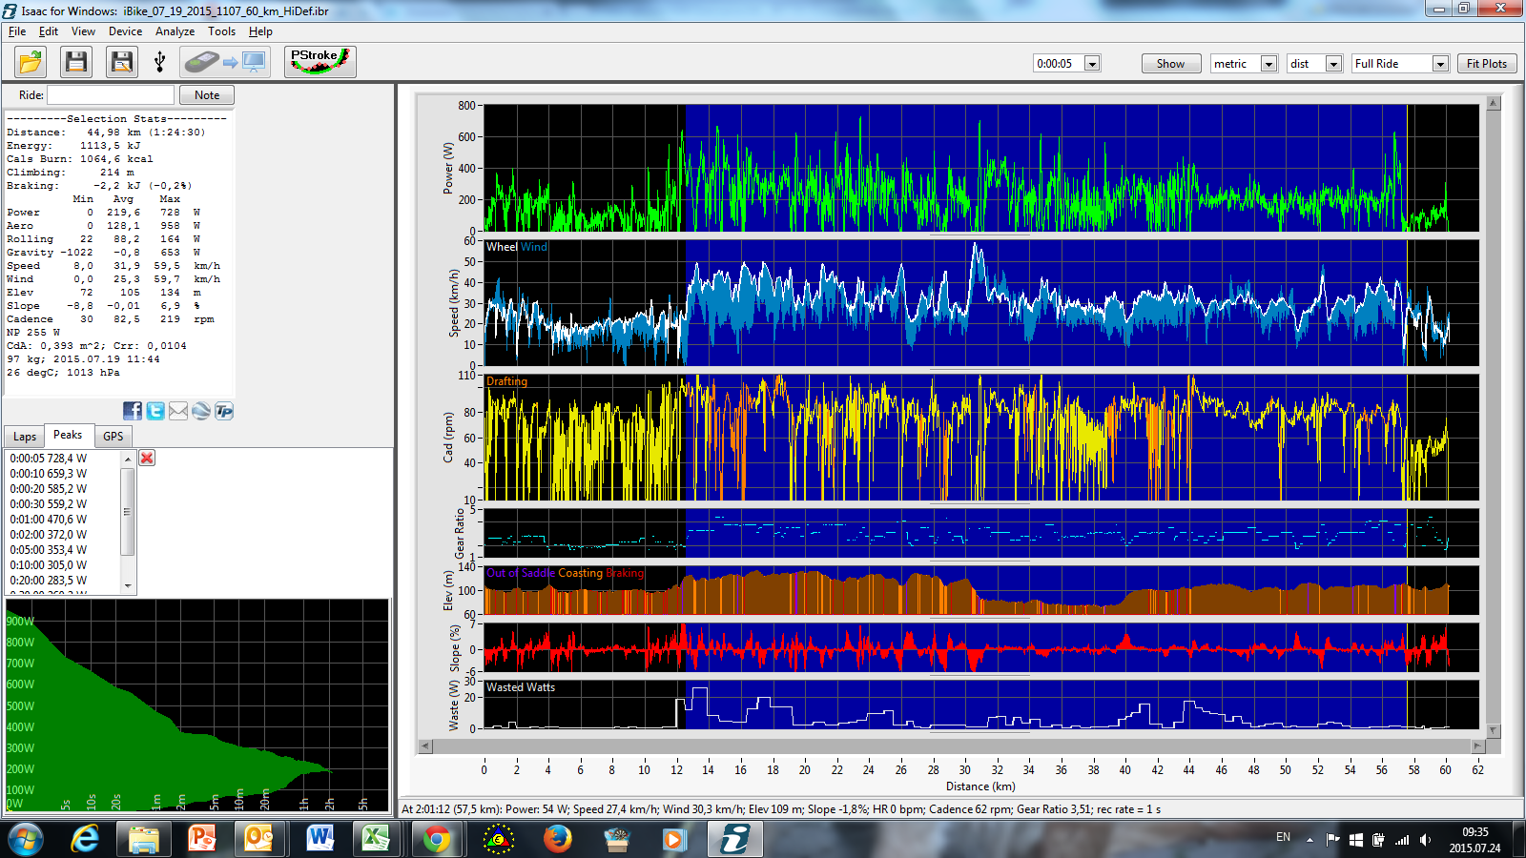Screen dimensions: 1526x858
Task: Launch Outlook from the taskbar
Action: (x=260, y=839)
